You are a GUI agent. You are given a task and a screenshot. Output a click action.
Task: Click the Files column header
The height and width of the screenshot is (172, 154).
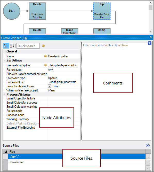tap(77, 152)
